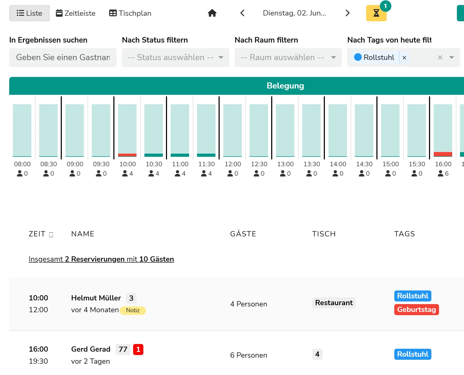Clear all tag filters with the X
The image size is (464, 375).
tap(440, 57)
